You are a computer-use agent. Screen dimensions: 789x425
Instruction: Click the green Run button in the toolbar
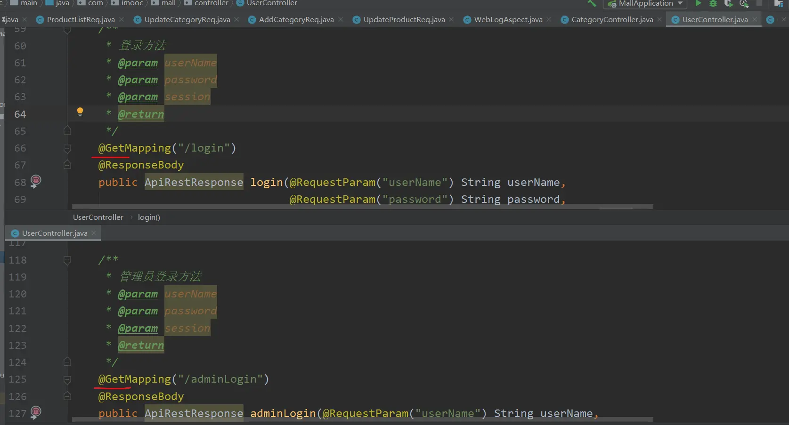coord(698,3)
